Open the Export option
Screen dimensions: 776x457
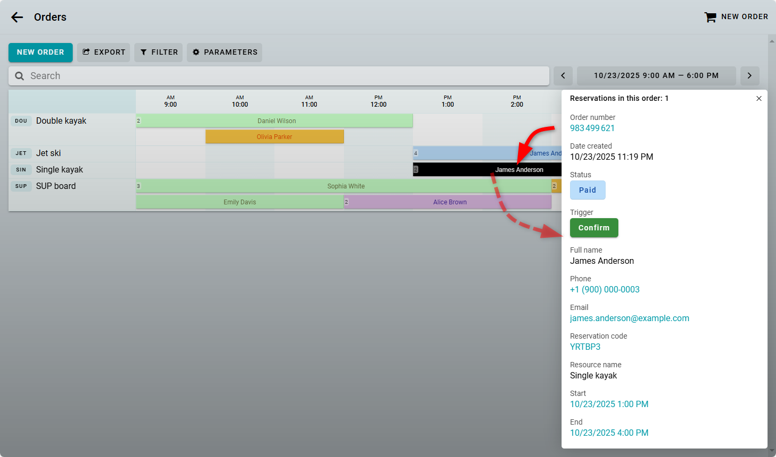pos(104,53)
